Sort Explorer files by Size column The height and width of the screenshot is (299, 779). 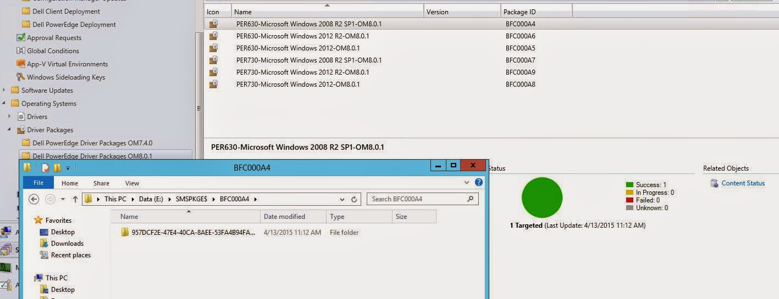point(414,217)
